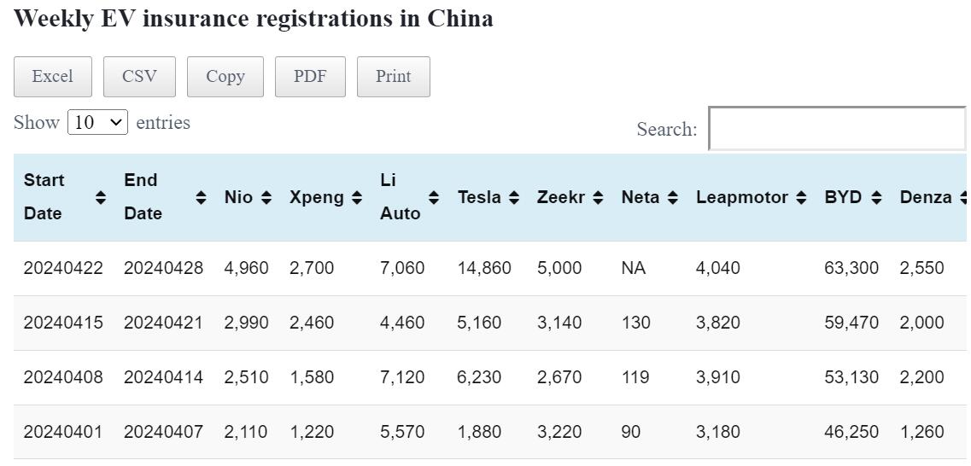Focus the Search input field
This screenshot has width=971, height=466.
836,129
